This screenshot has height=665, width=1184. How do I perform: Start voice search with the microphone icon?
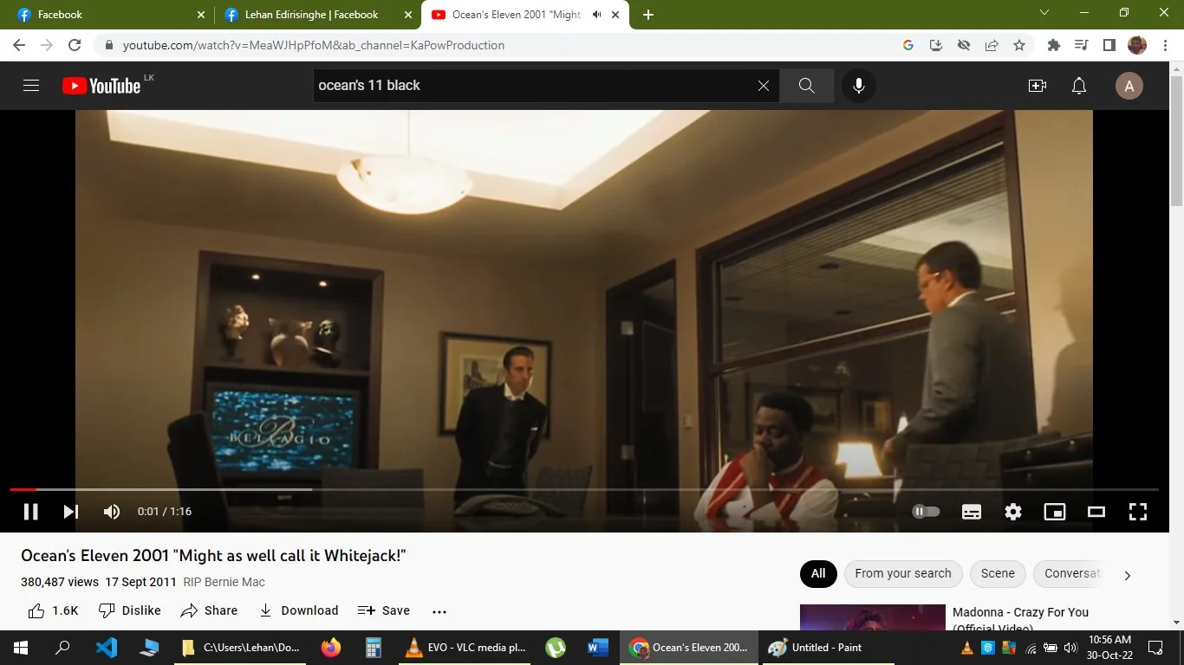(x=859, y=86)
